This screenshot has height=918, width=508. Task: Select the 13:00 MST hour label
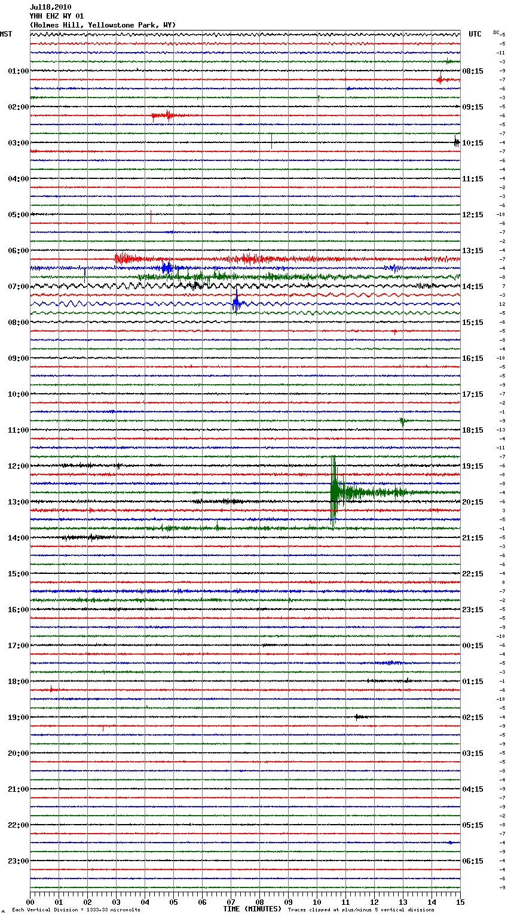click(x=19, y=502)
